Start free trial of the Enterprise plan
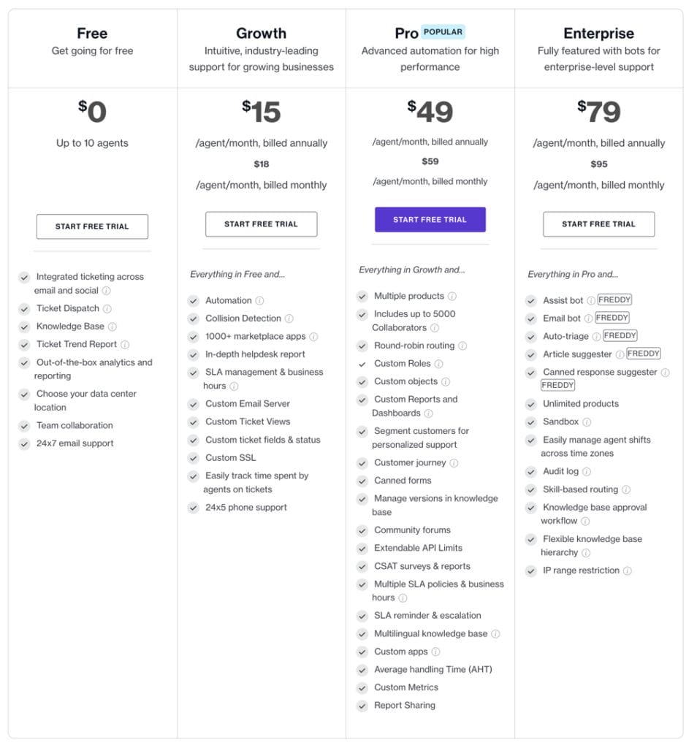This screenshot has height=748, width=697. pos(598,224)
